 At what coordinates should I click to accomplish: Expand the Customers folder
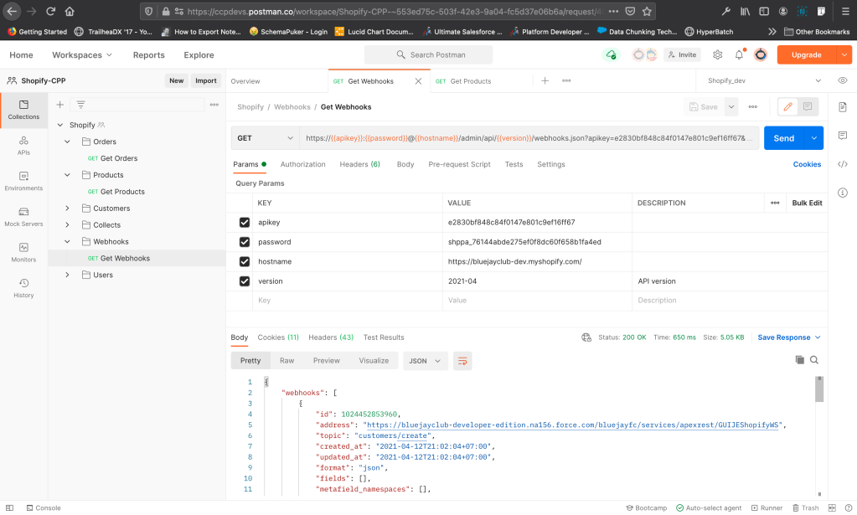[x=68, y=209]
